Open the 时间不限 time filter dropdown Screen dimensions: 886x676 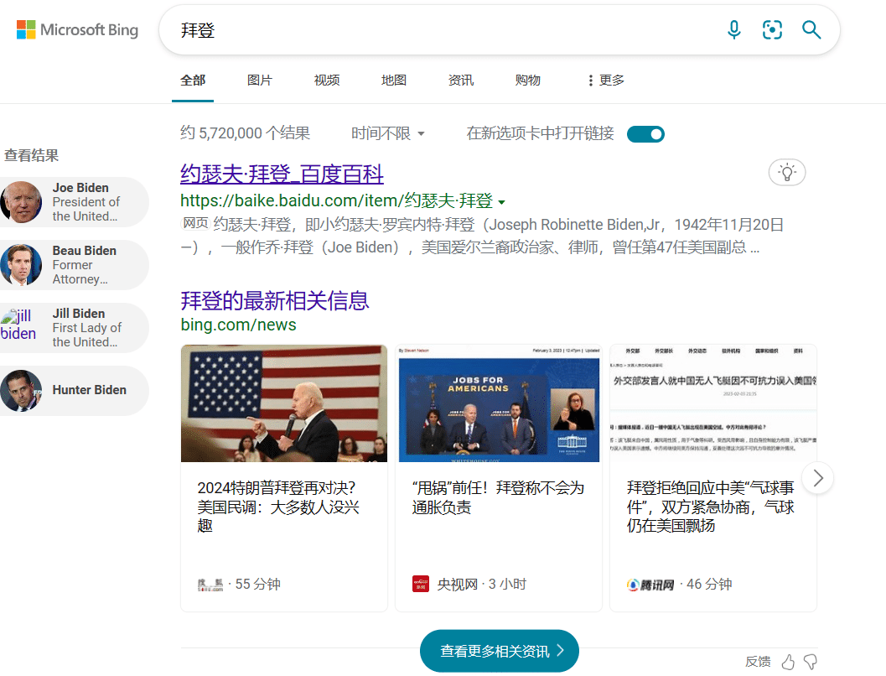coord(387,133)
